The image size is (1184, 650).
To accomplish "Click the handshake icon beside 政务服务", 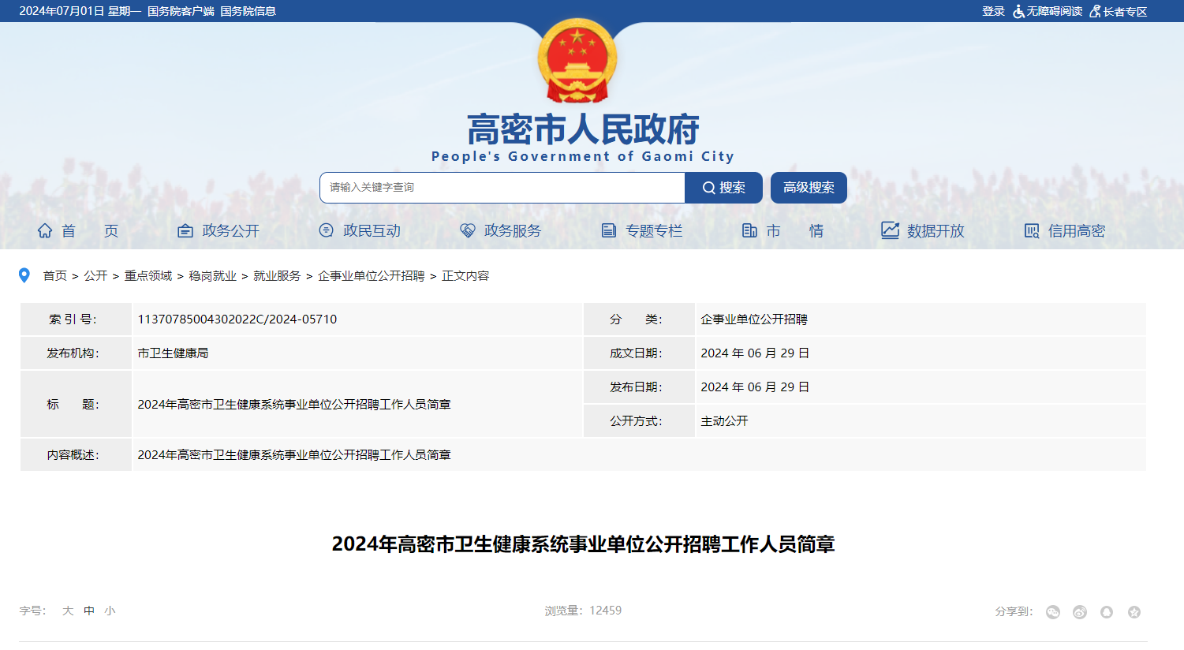I will tap(468, 230).
